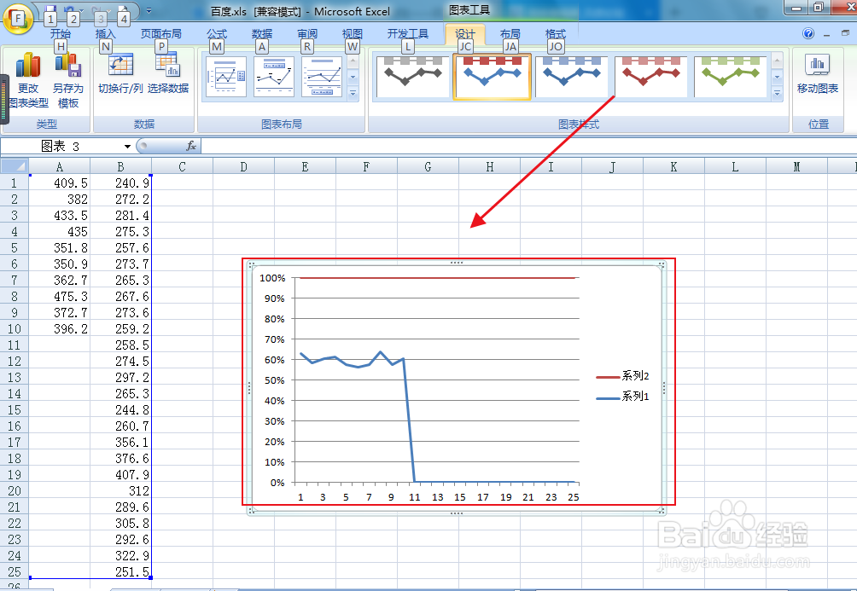Open the Review (审阅) tab

click(x=307, y=34)
